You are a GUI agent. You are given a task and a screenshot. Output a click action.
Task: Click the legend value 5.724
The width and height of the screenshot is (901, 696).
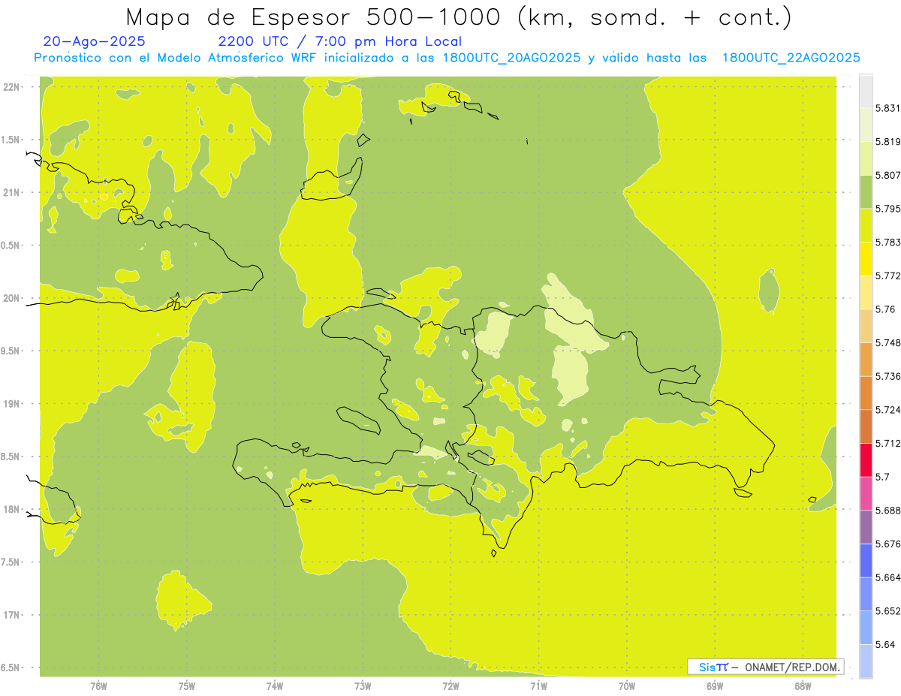pyautogui.click(x=887, y=410)
